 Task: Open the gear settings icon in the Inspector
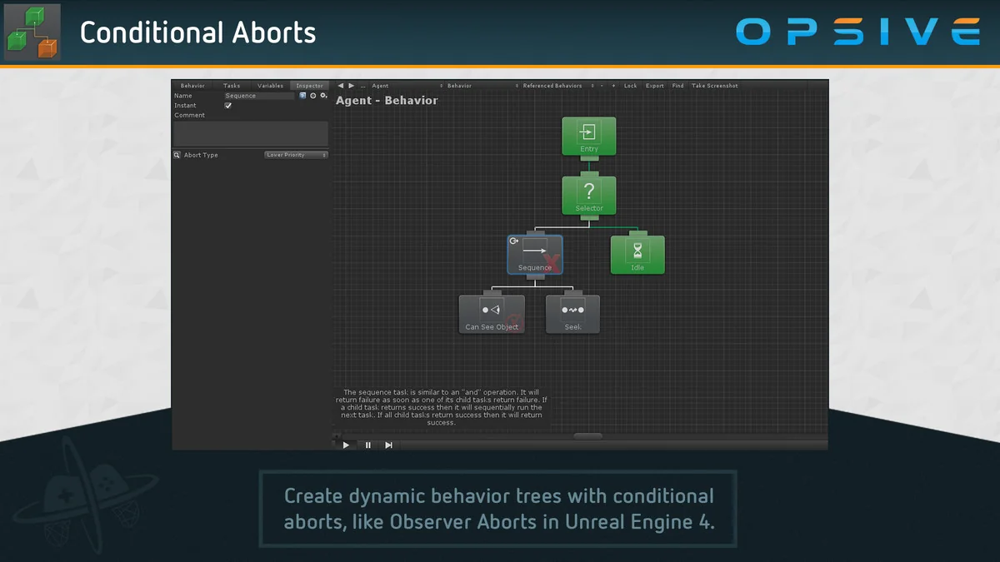pos(323,95)
